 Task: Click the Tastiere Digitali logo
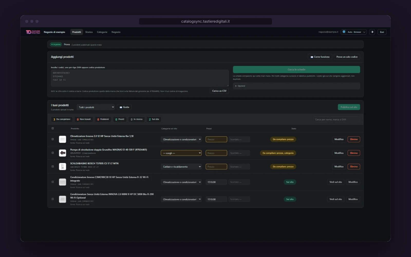click(x=33, y=32)
